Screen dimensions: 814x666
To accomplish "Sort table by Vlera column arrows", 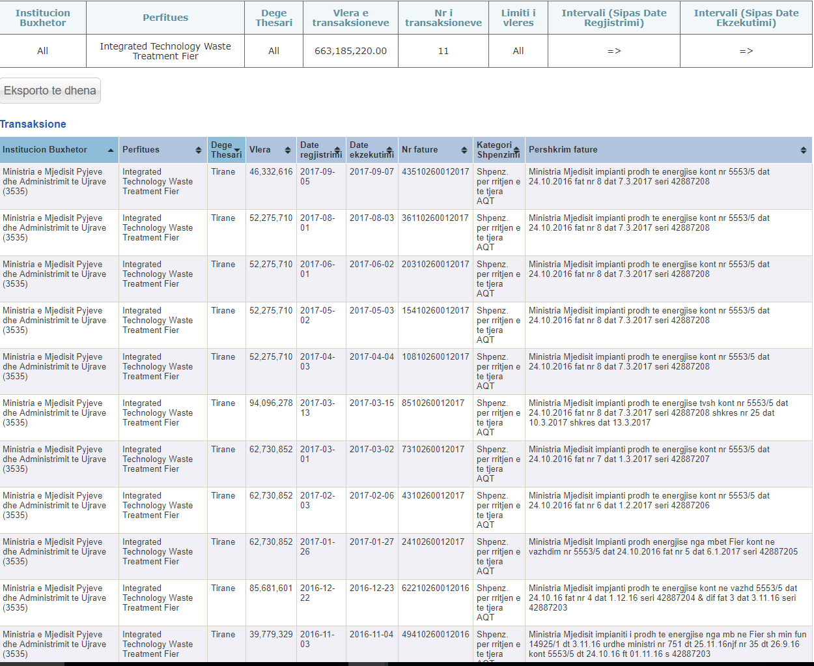I will (x=288, y=150).
